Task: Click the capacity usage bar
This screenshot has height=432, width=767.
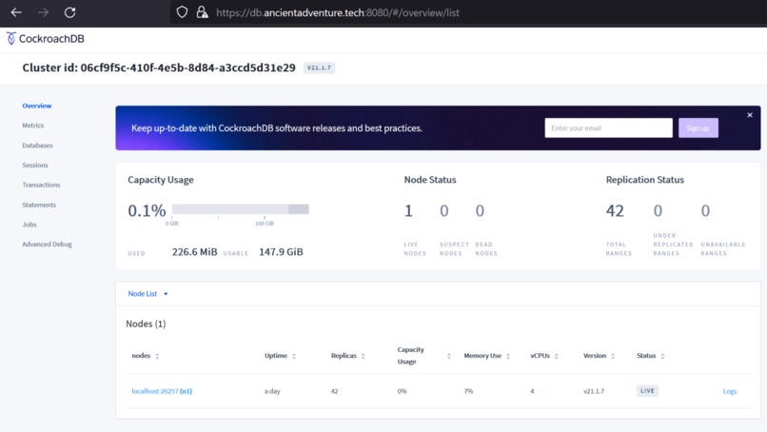Action: click(x=240, y=209)
